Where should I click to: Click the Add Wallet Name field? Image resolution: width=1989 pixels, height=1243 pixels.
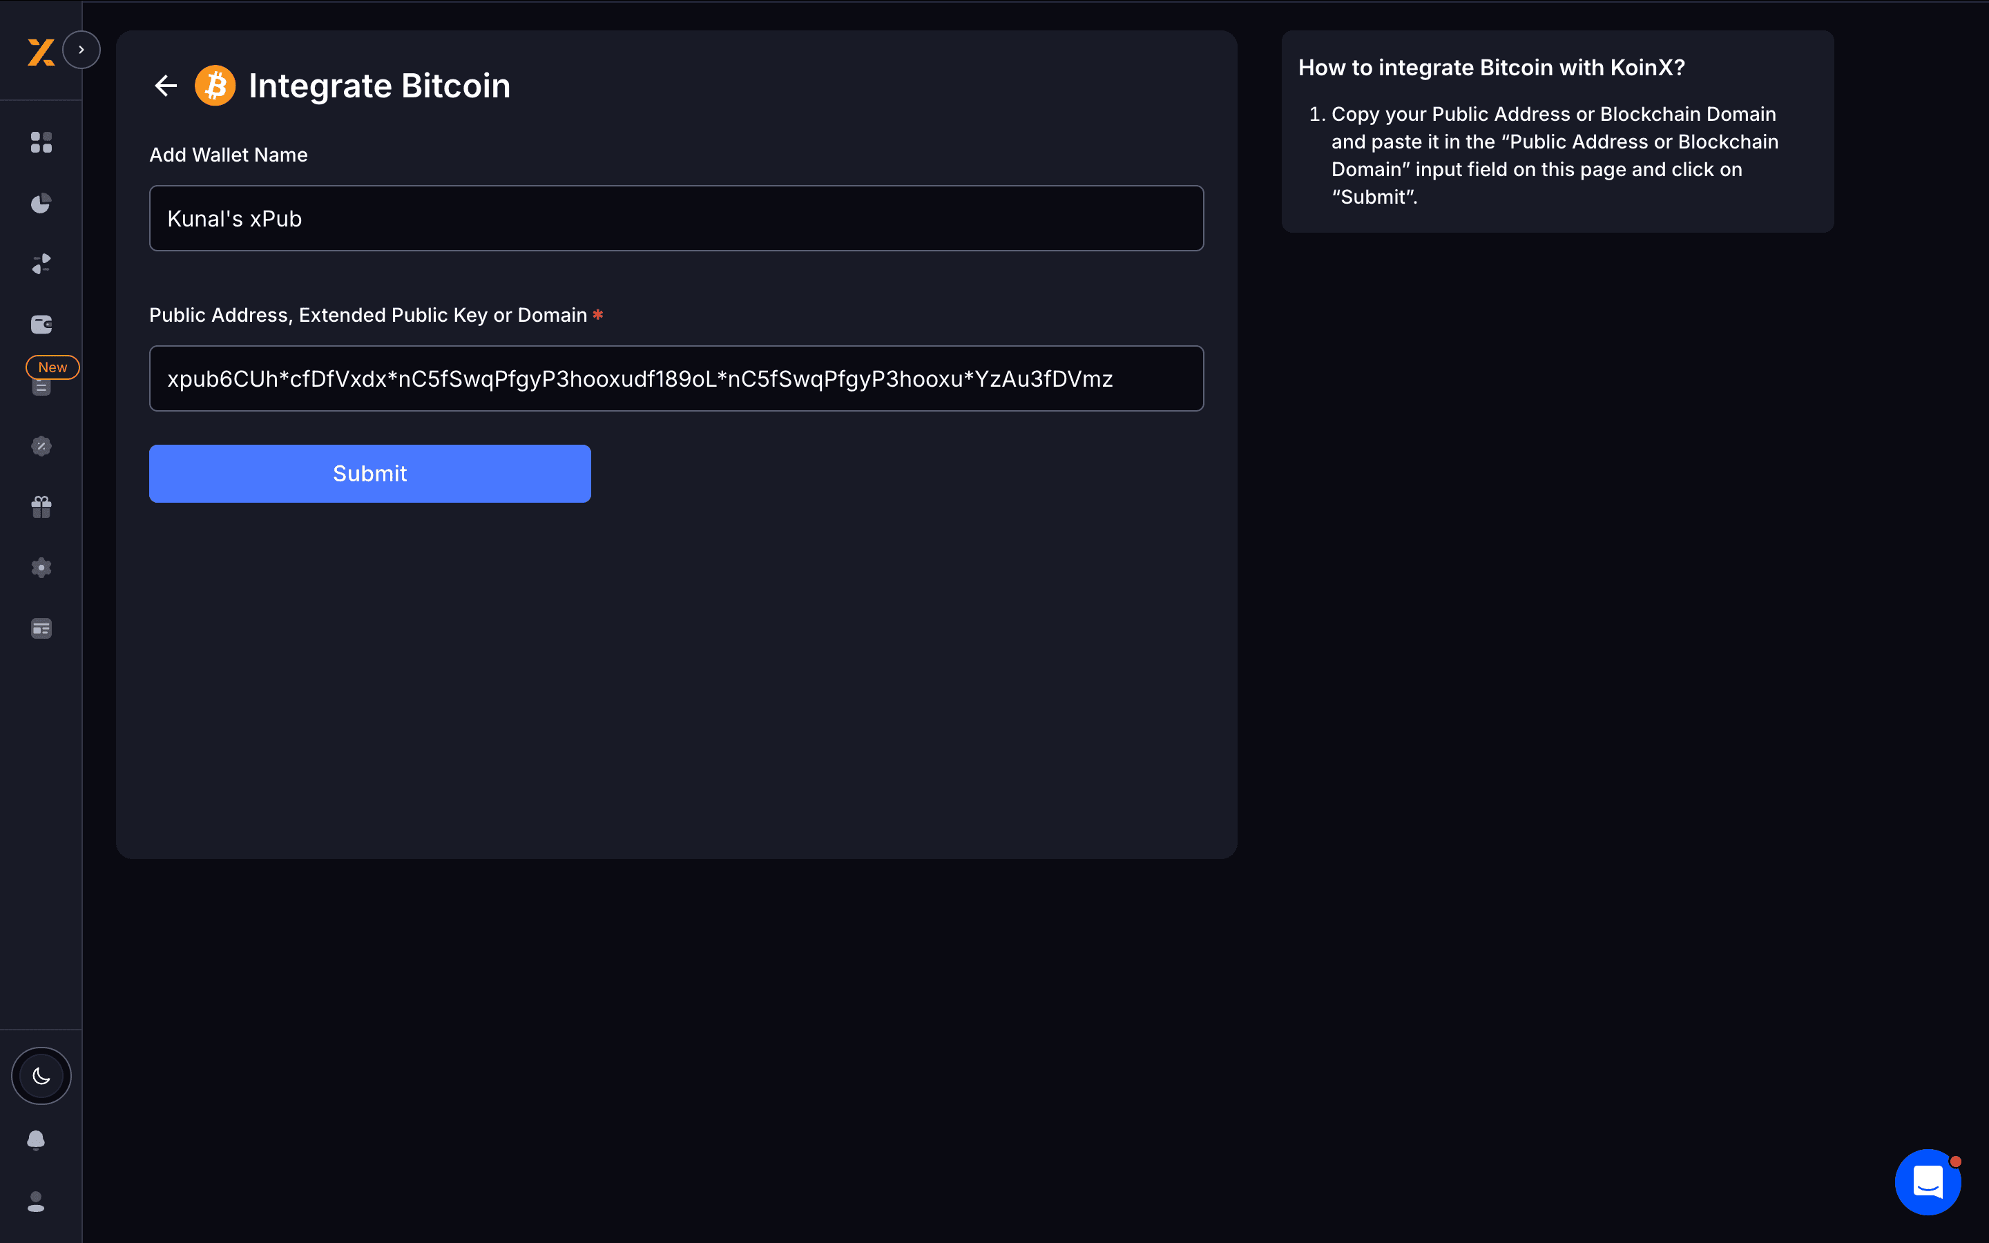click(676, 219)
